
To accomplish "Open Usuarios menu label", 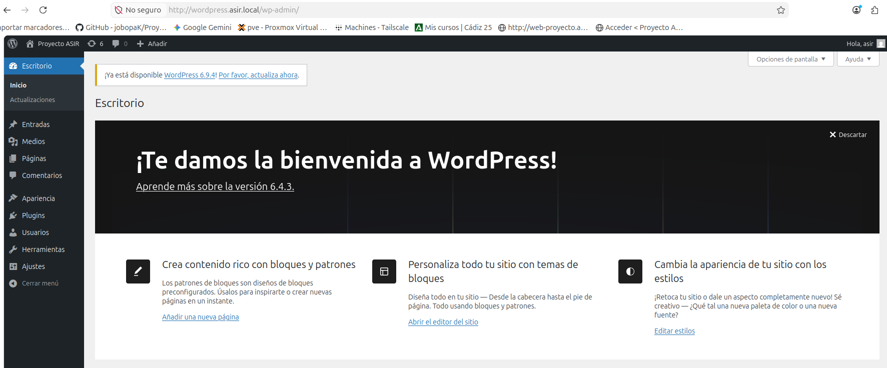I will point(36,232).
